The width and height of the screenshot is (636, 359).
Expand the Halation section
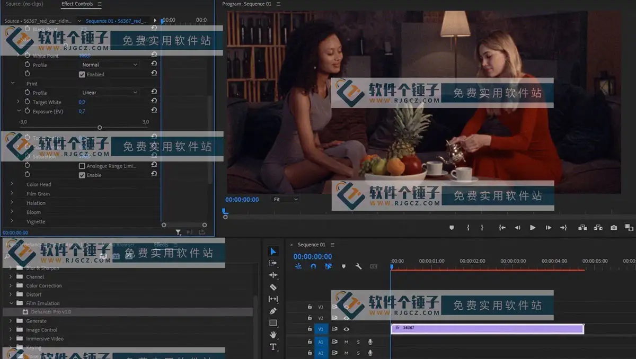pos(12,203)
